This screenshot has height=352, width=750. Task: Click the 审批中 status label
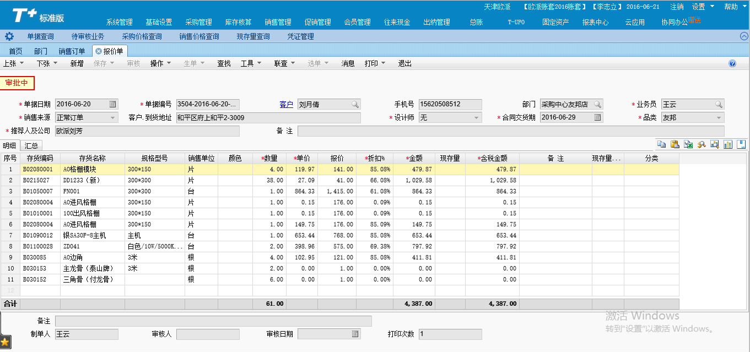click(17, 83)
